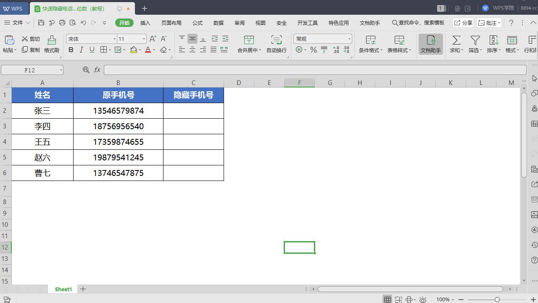538x303 pixels.
Task: Click the 分享 (Share) button
Action: point(463,23)
